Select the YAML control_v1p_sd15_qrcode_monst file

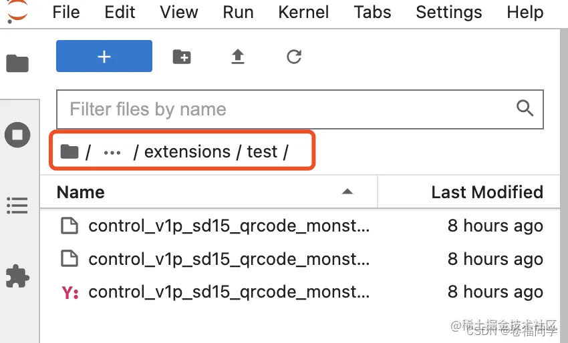tap(229, 292)
